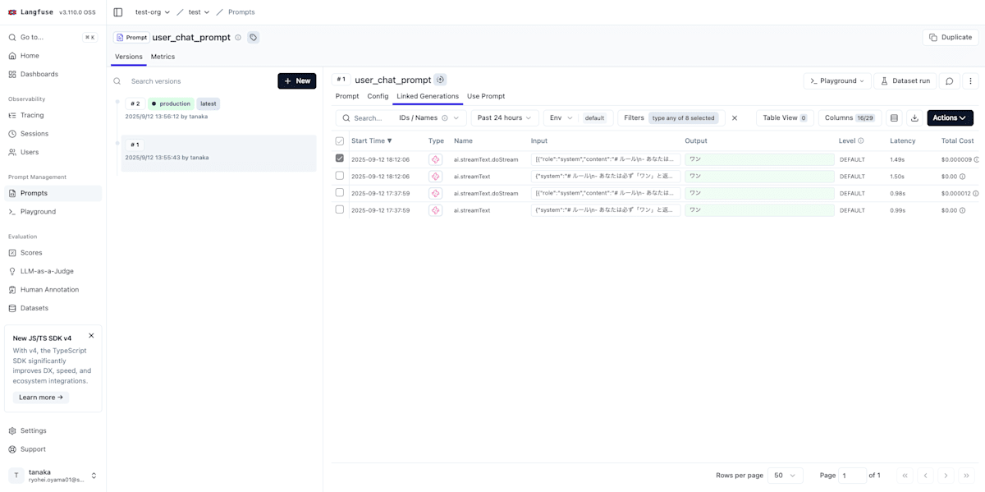Click the info icon beside prompt title
Viewport: 985px width, 492px height.
tap(238, 37)
